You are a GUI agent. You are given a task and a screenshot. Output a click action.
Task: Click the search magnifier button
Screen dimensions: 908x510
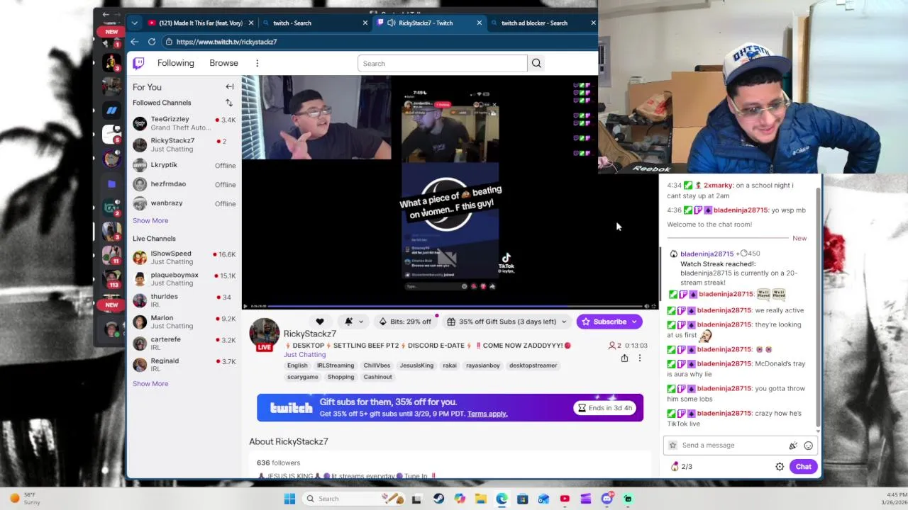(536, 63)
